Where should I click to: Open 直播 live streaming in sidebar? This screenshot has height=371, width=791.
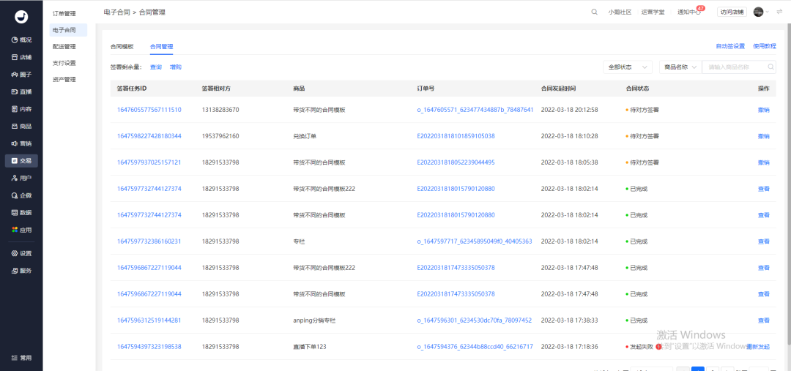(x=21, y=91)
